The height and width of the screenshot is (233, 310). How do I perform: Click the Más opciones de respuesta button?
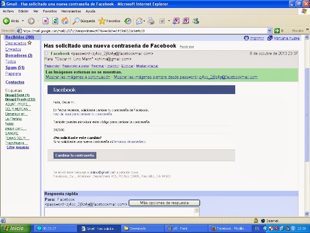[164, 203]
